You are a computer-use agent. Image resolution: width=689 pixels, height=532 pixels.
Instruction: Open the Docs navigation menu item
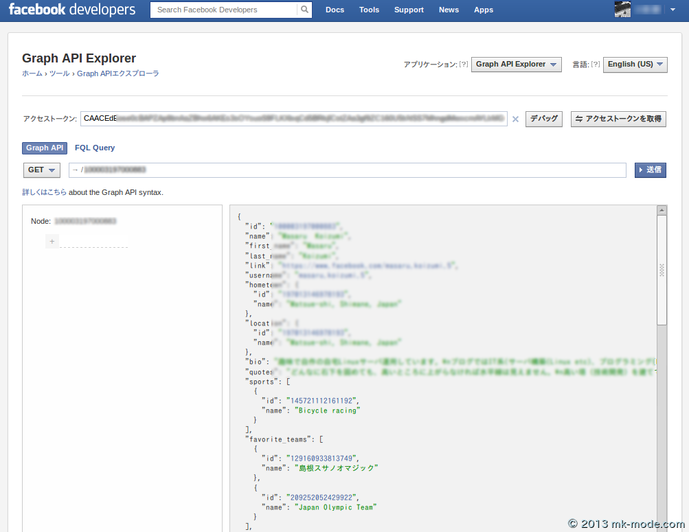point(335,10)
